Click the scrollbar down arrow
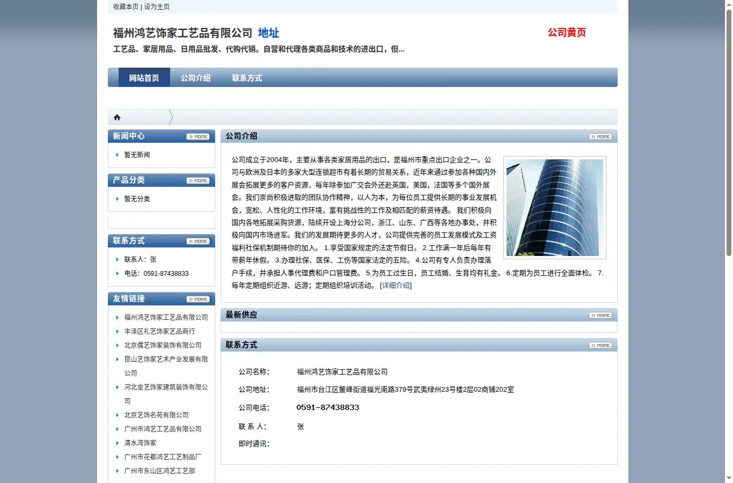The height and width of the screenshot is (483, 733). click(x=729, y=478)
